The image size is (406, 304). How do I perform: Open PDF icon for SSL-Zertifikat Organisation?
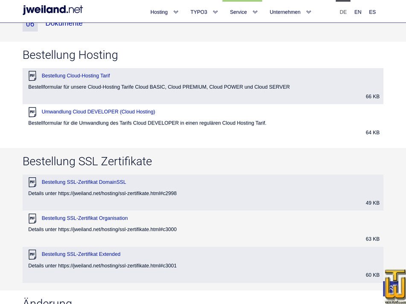pos(32,218)
